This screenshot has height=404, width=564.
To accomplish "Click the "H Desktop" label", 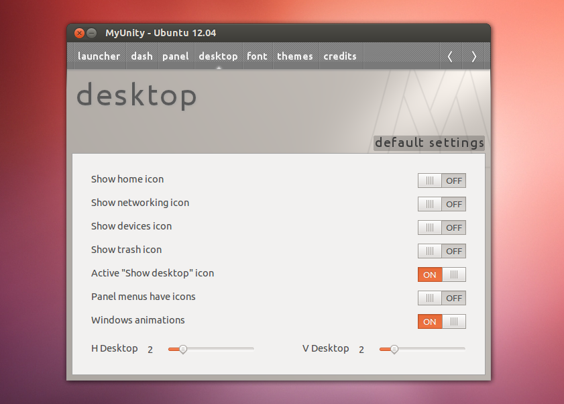I will [115, 348].
